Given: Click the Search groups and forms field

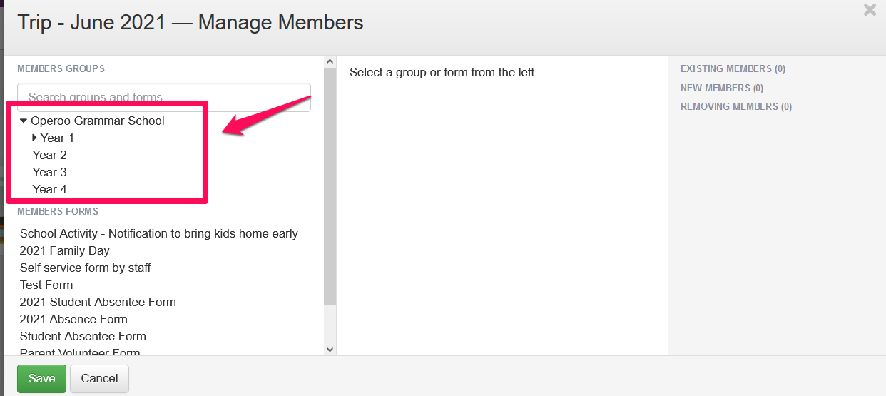Looking at the screenshot, I should coord(164,98).
